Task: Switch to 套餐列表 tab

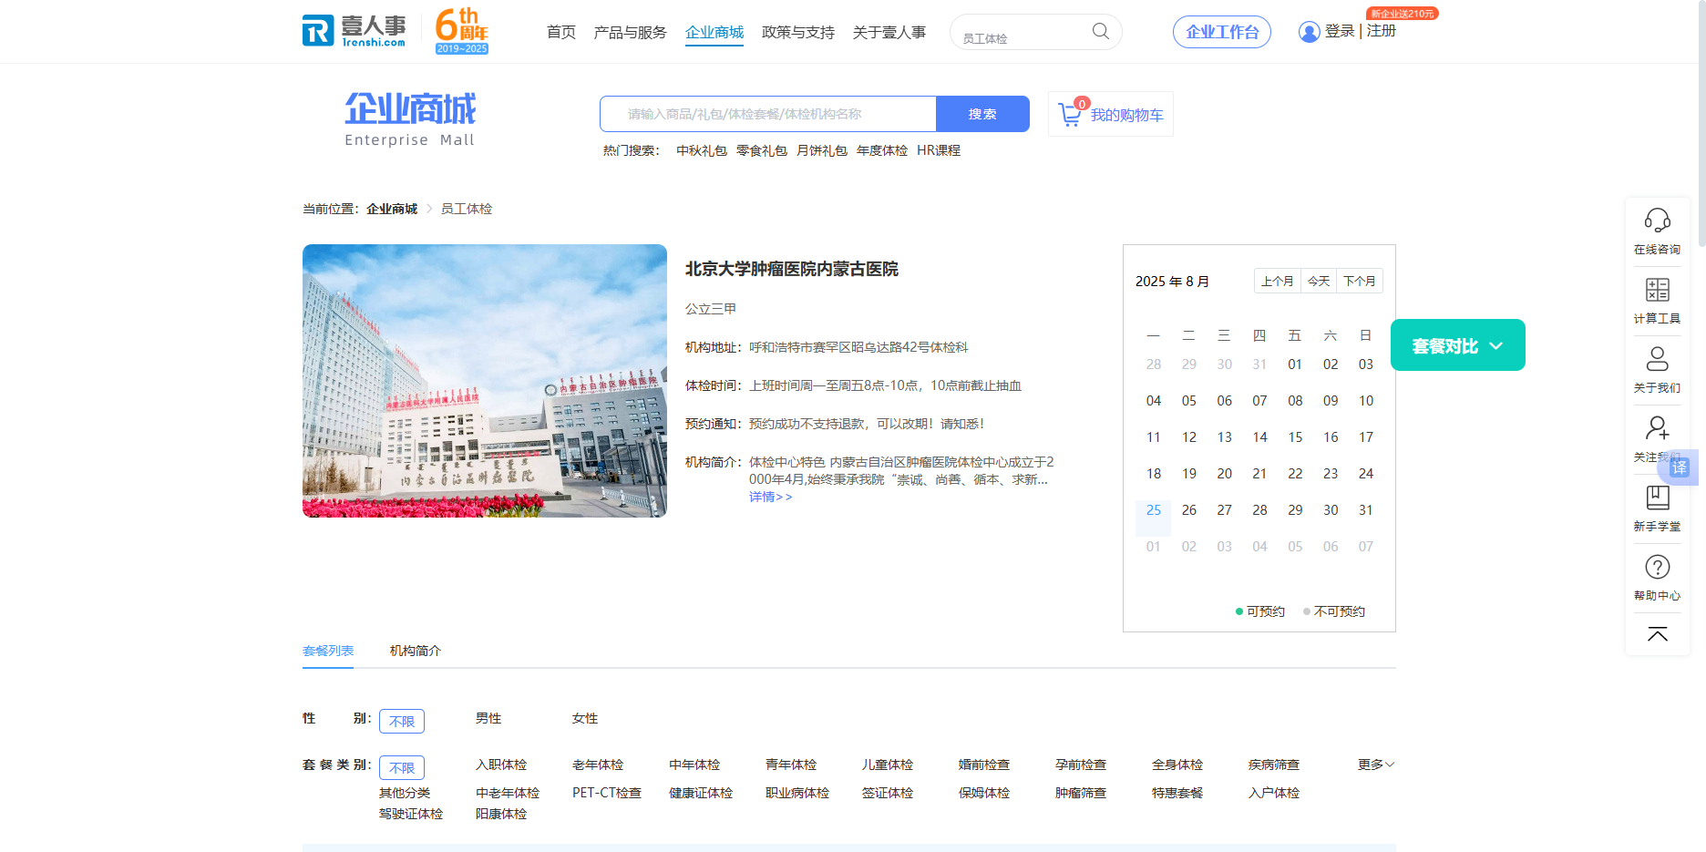Action: coord(328,651)
